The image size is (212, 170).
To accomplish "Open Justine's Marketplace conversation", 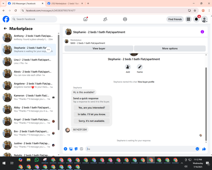I will click(29, 145).
